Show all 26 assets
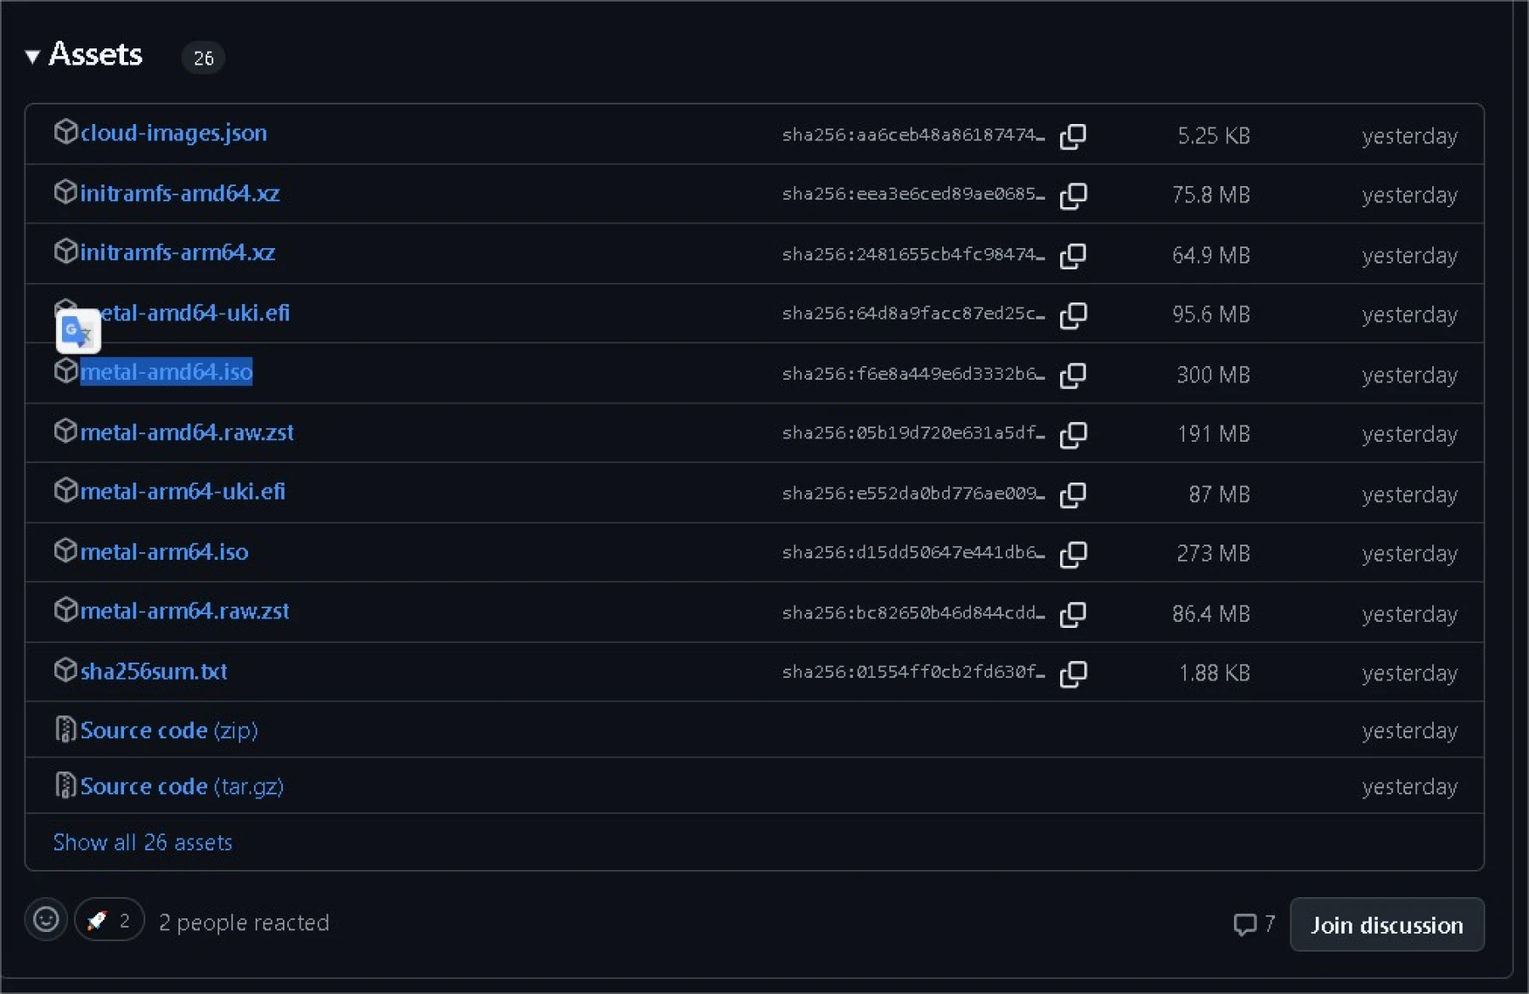 143,842
